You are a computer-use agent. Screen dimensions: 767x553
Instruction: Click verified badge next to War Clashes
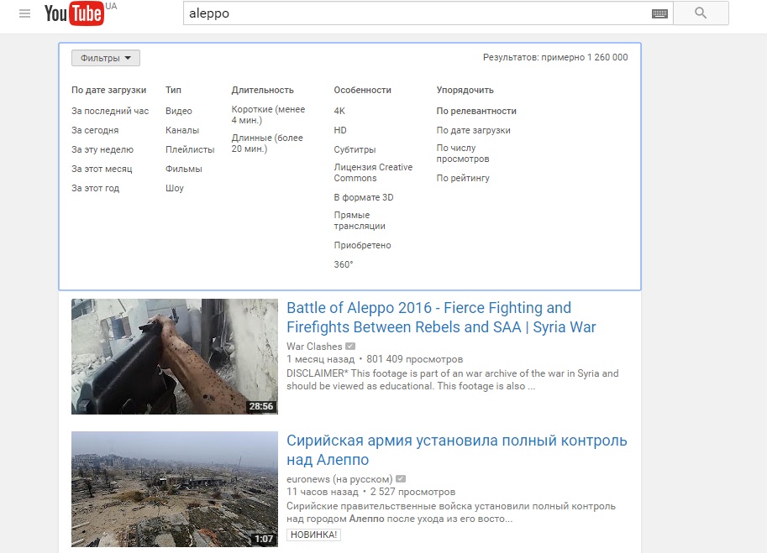(350, 347)
